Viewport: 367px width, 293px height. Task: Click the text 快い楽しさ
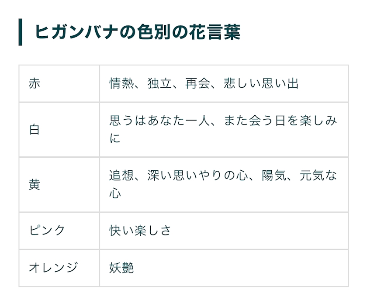tap(140, 231)
